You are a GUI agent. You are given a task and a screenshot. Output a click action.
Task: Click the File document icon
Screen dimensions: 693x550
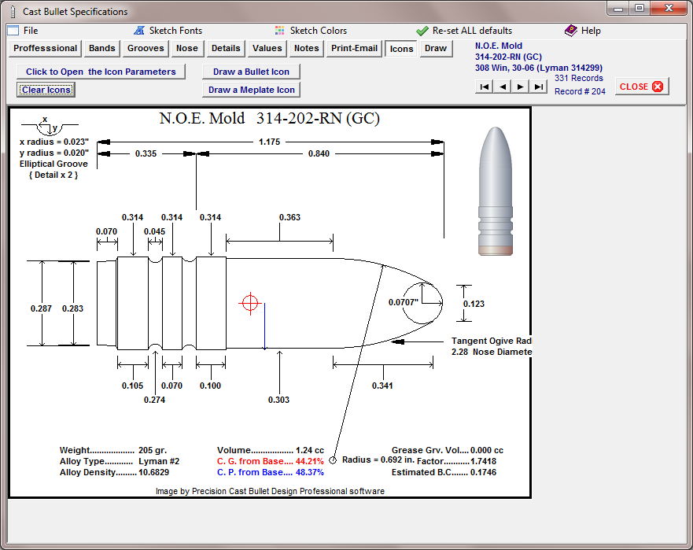pos(13,31)
